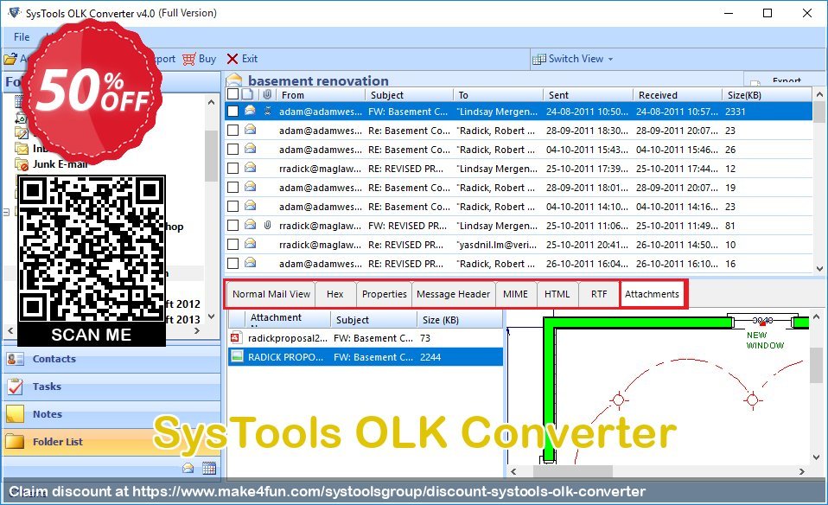The width and height of the screenshot is (828, 505).
Task: Check the 25-10-2011 17:39 email checkbox
Action: pyautogui.click(x=232, y=169)
